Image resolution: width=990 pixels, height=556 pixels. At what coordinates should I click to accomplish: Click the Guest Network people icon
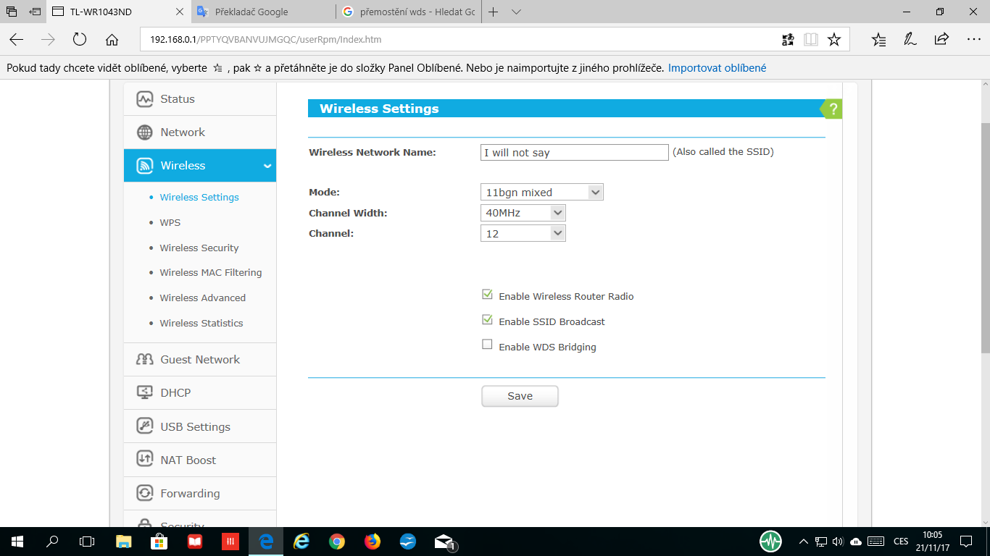coord(145,360)
